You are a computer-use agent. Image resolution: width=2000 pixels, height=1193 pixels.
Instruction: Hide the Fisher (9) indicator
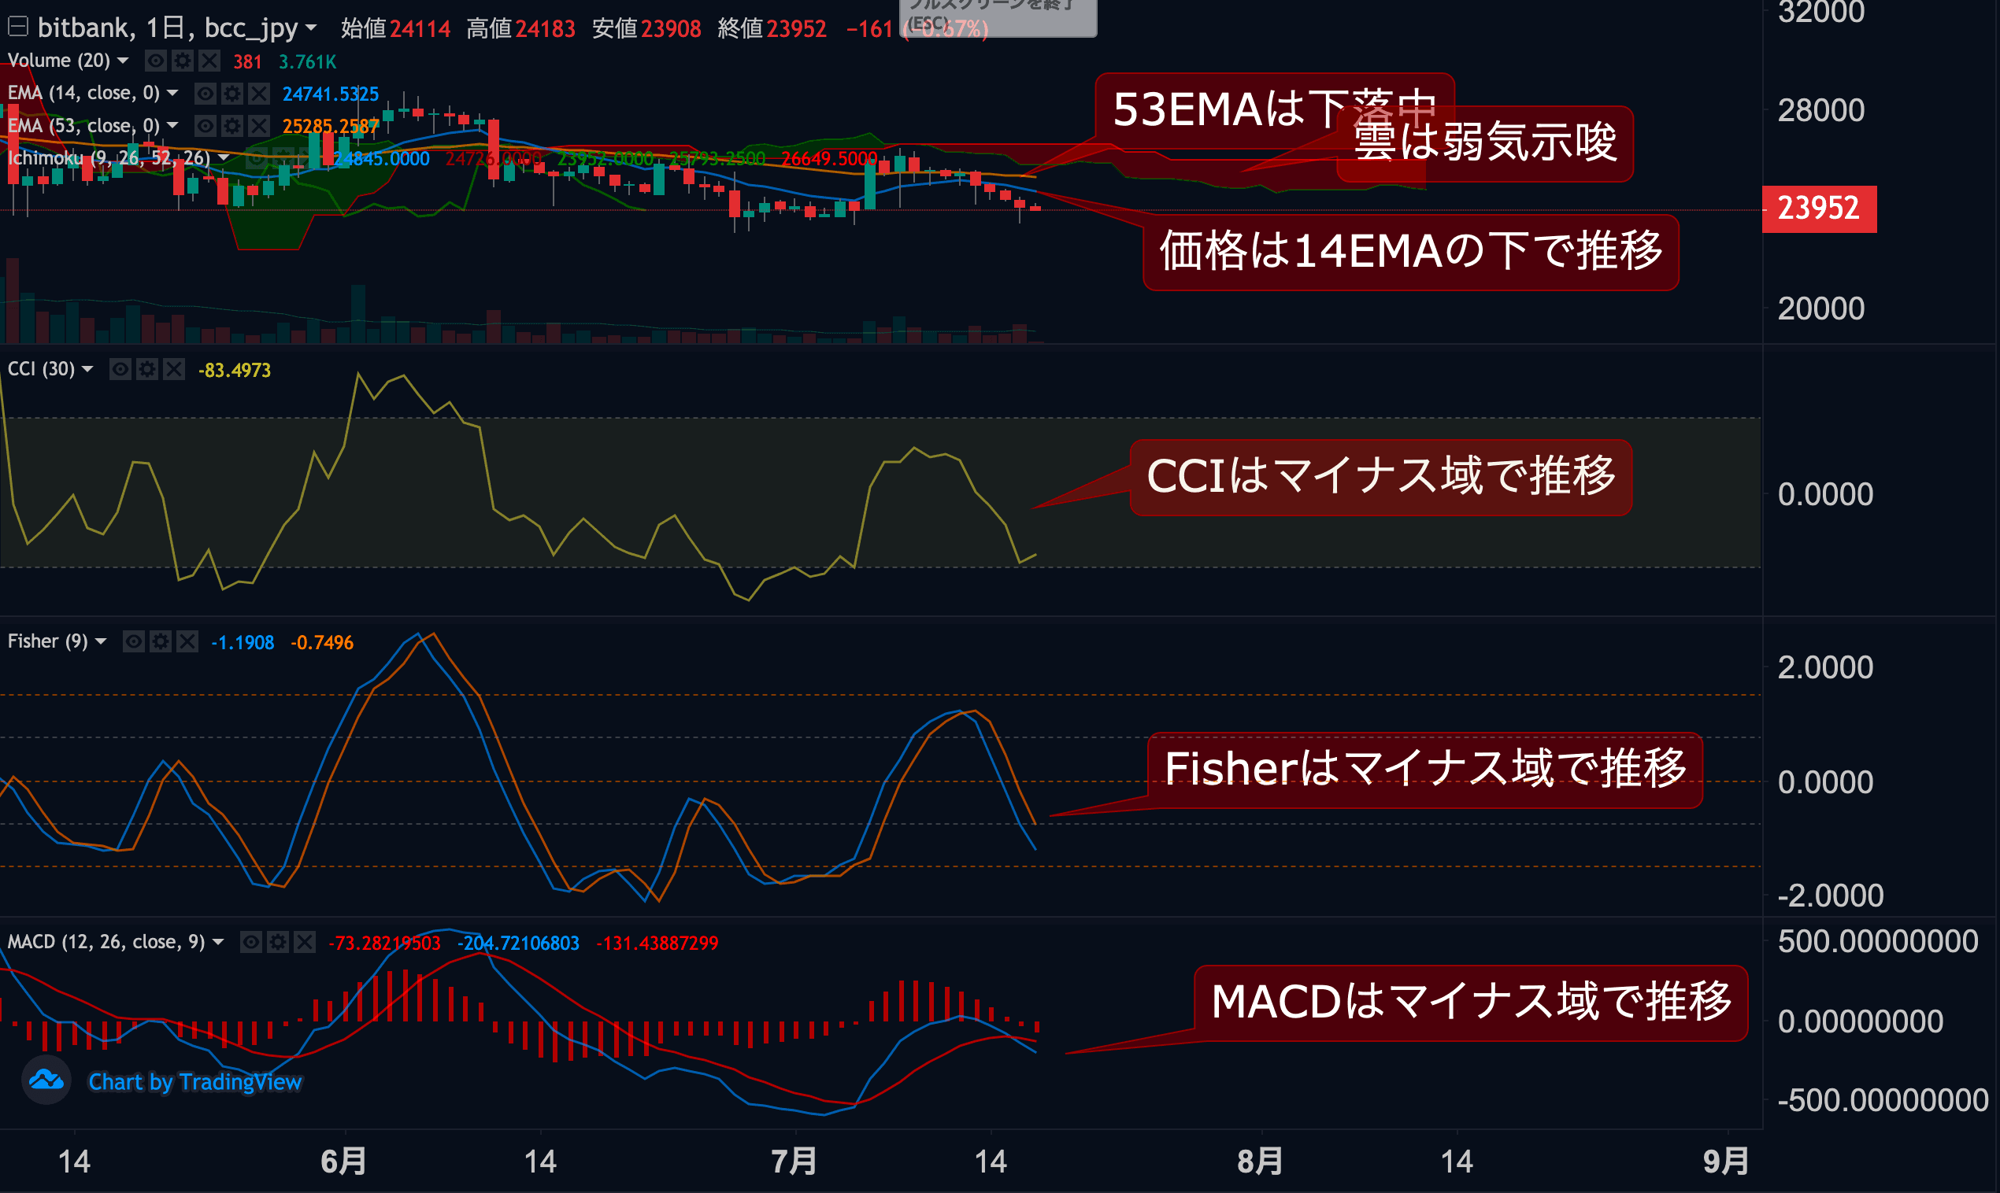click(133, 641)
